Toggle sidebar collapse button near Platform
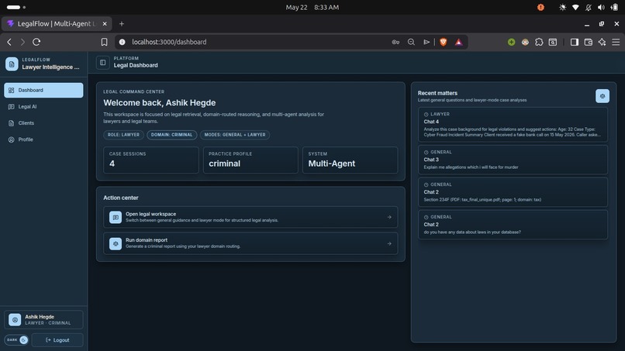This screenshot has height=351, width=625. click(103, 63)
